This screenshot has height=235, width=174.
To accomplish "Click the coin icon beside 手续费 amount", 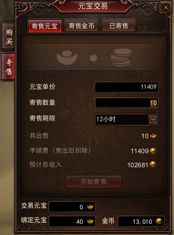I will (x=153, y=151).
